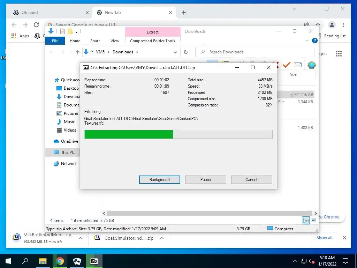This screenshot has height=268, width=357.
Task: Reload the Chrome page
Action: [x=36, y=25]
